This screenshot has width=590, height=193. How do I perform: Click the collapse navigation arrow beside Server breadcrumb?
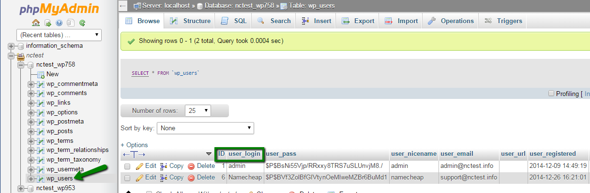123,5
